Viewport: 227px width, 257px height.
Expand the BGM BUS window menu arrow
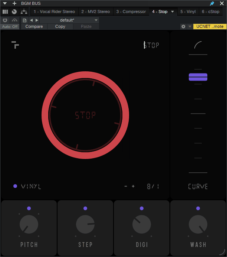pyautogui.click(x=5, y=3)
